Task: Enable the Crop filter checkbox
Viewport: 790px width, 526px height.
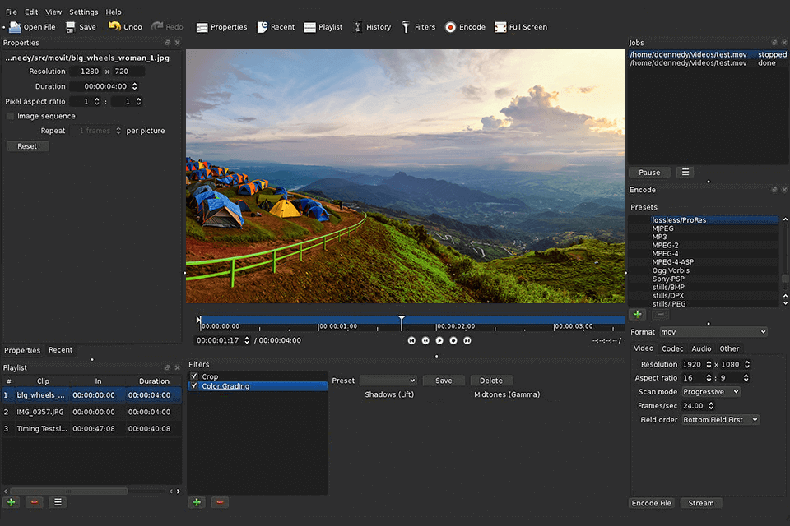Action: (194, 374)
